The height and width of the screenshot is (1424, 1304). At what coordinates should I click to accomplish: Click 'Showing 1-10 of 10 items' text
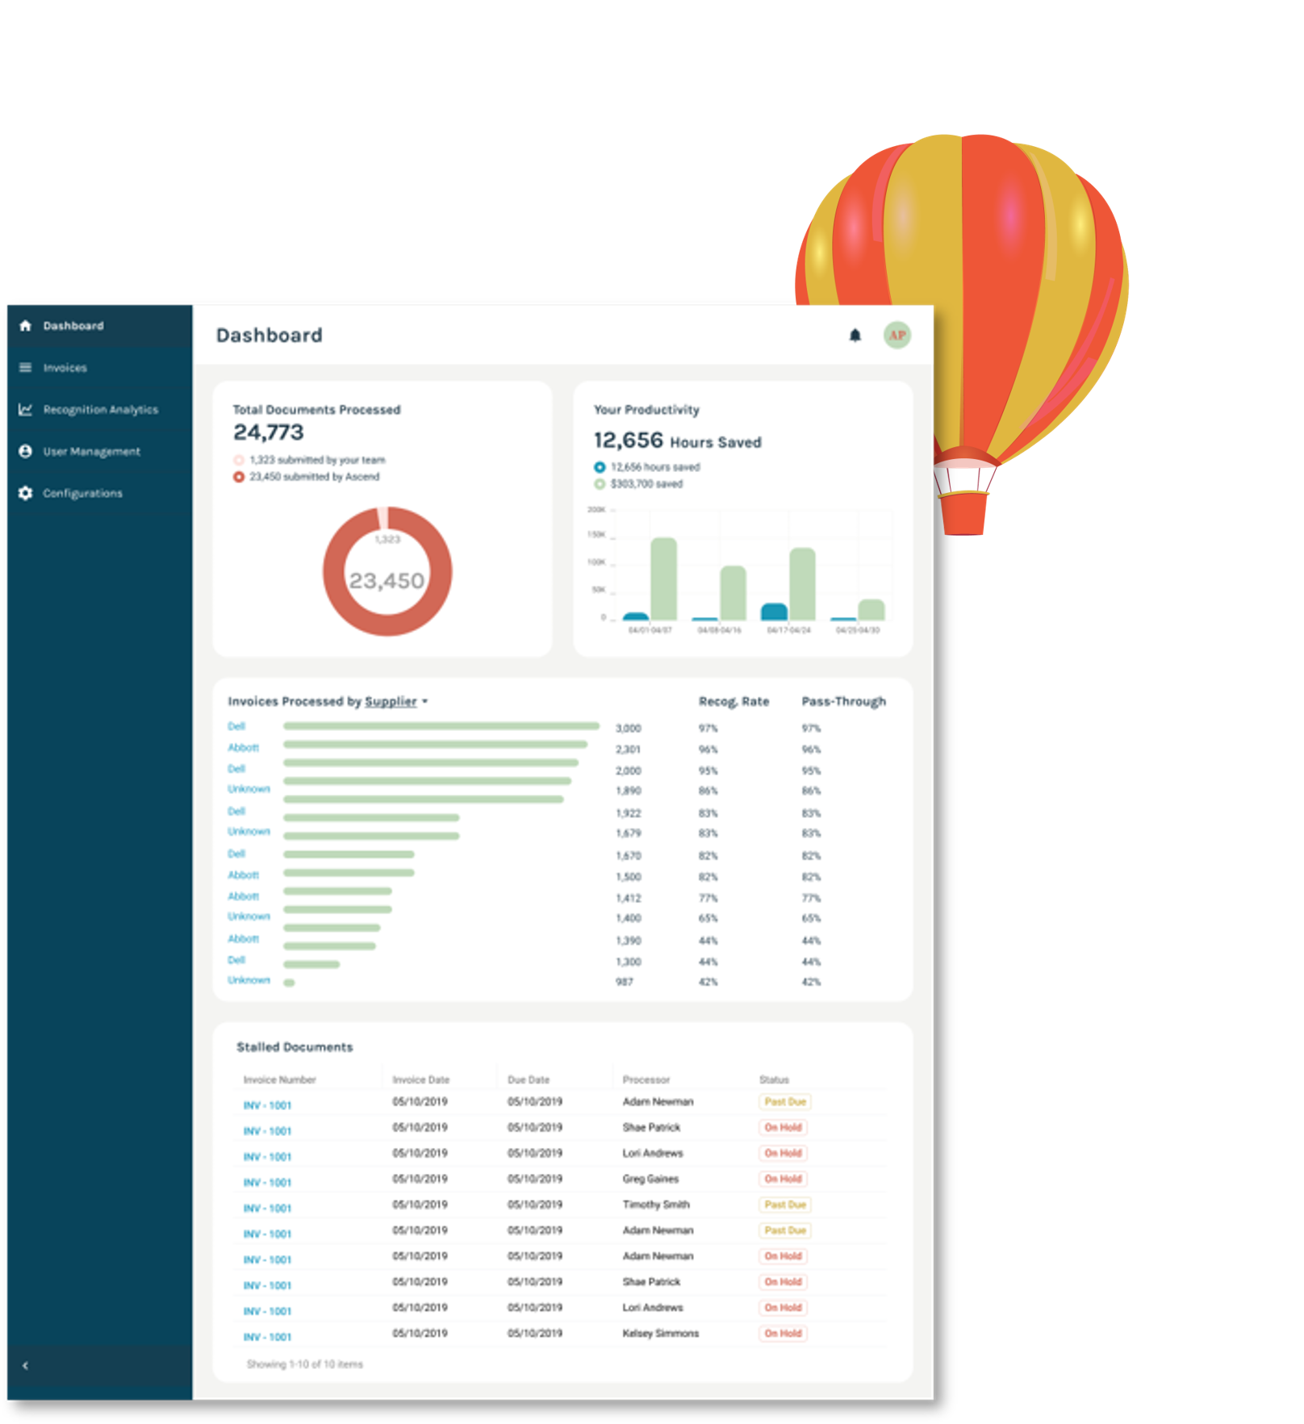point(304,1364)
